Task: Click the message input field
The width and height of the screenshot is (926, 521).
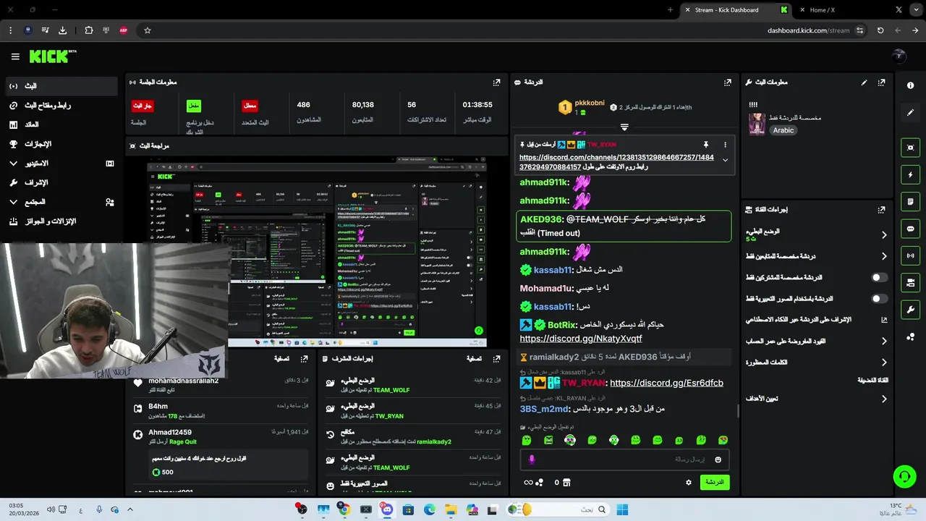Action: coord(624,459)
